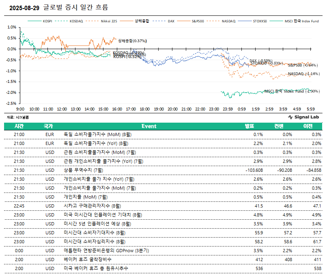Click the 애틀랜타 연방준비은행의 GDPnow (3분기) event
This screenshot has width=327, height=279.
pyautogui.click(x=106, y=251)
